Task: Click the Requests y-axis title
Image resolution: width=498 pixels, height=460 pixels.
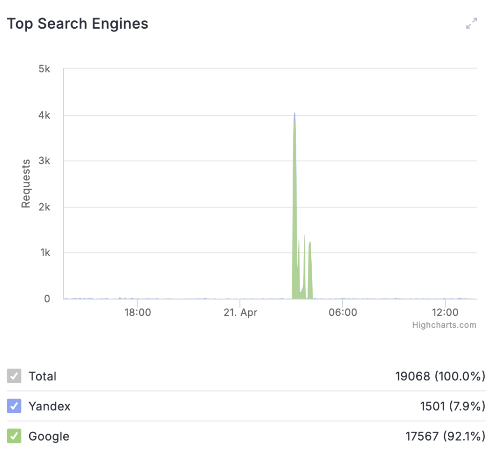Action: point(26,183)
